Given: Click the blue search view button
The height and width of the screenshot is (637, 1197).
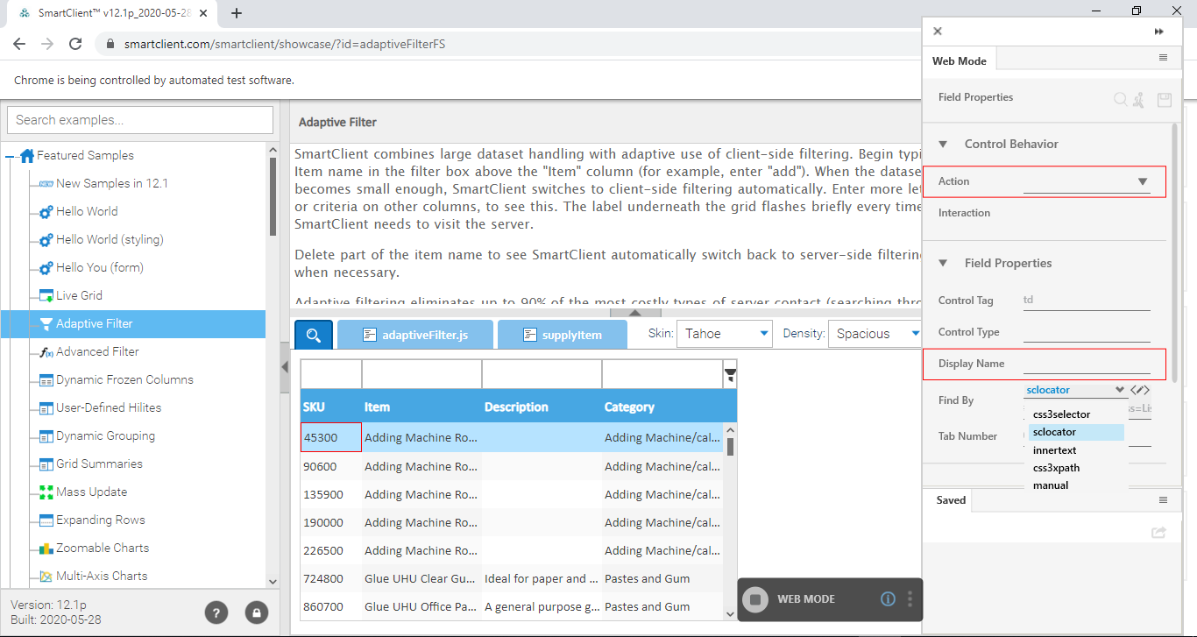Looking at the screenshot, I should click(314, 334).
